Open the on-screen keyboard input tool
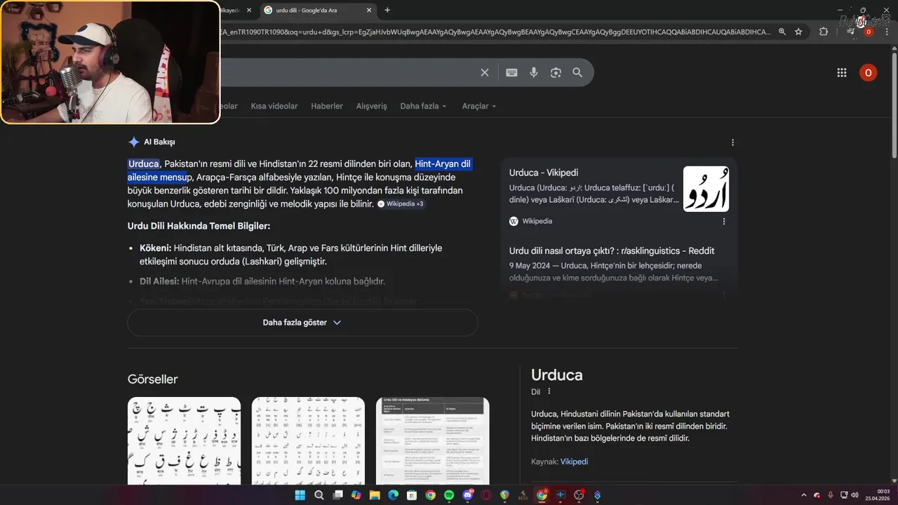898x505 pixels. click(511, 72)
